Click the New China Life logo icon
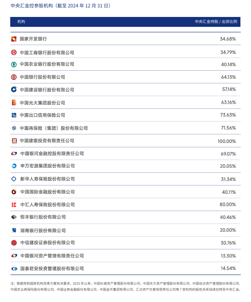251x302 pixels. coord(14,179)
